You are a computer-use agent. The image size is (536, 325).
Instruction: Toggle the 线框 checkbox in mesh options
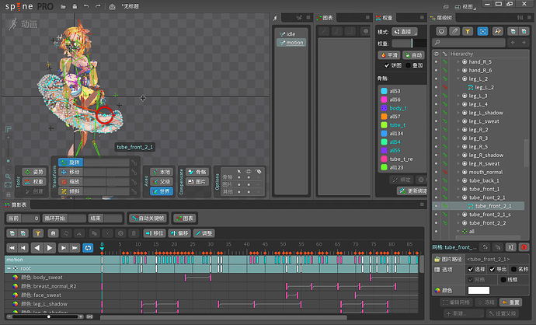(503, 280)
